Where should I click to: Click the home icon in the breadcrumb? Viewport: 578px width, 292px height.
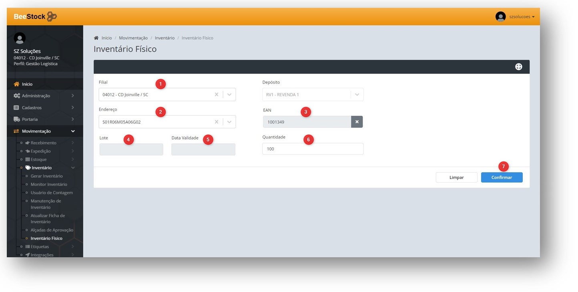96,38
